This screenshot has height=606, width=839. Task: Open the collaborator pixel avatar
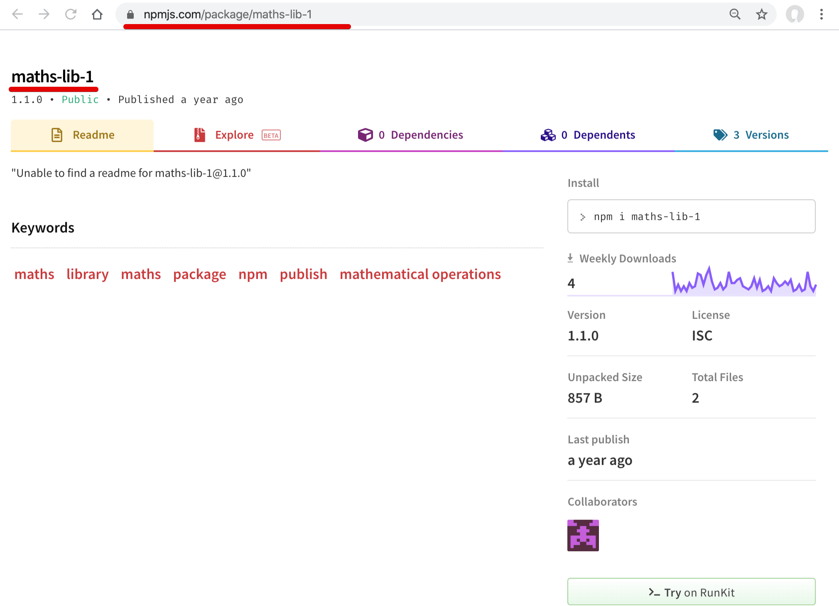[x=583, y=535]
